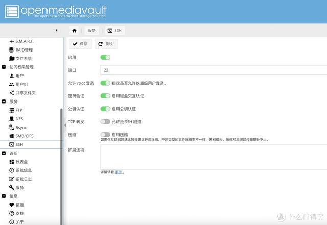327x225 pixels.
Task: Reset the form with the 重设 button
Action: tap(106, 44)
